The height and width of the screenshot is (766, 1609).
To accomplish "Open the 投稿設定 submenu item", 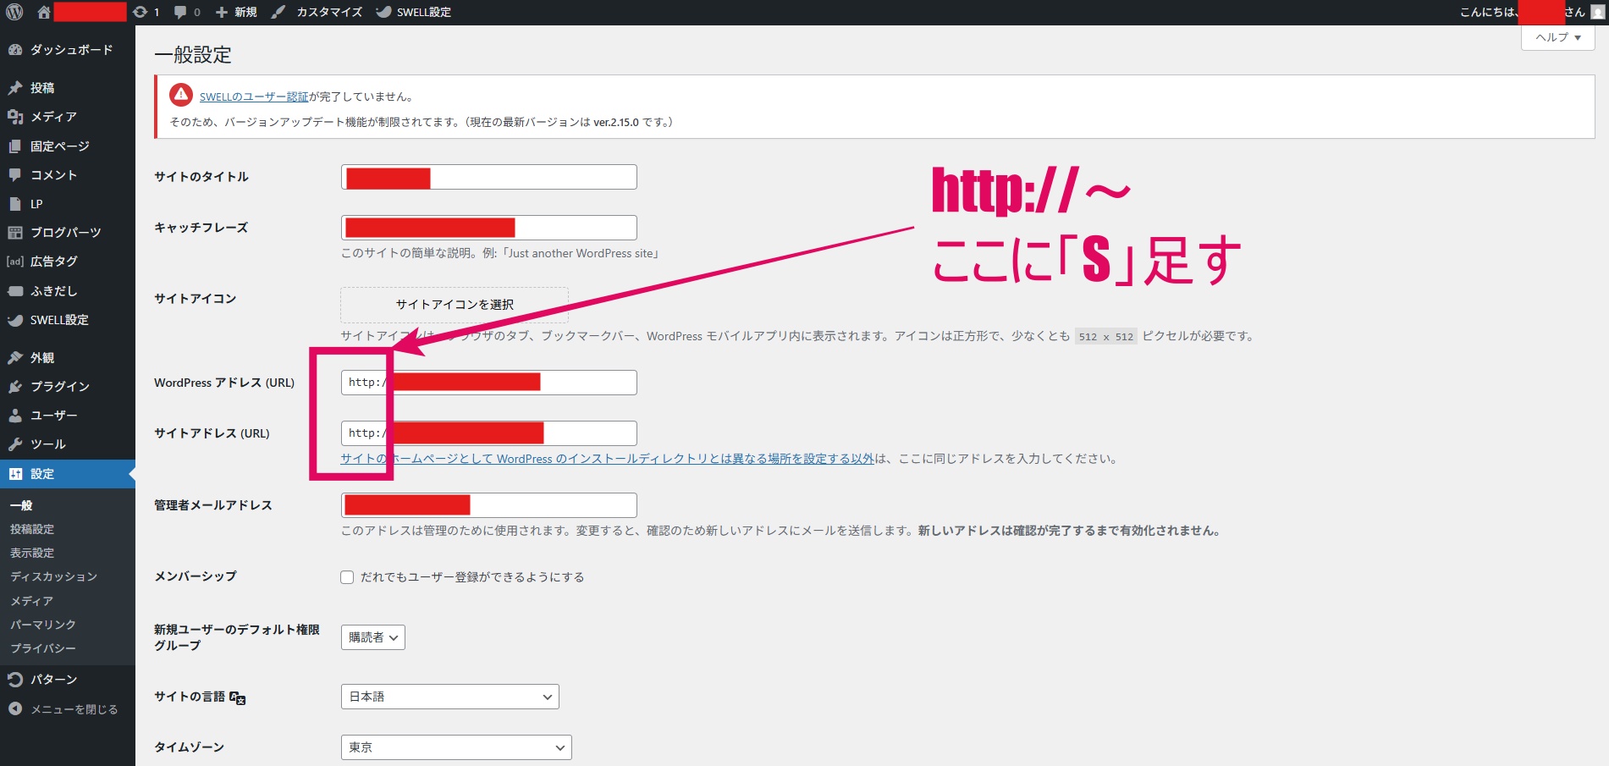I will 32,528.
